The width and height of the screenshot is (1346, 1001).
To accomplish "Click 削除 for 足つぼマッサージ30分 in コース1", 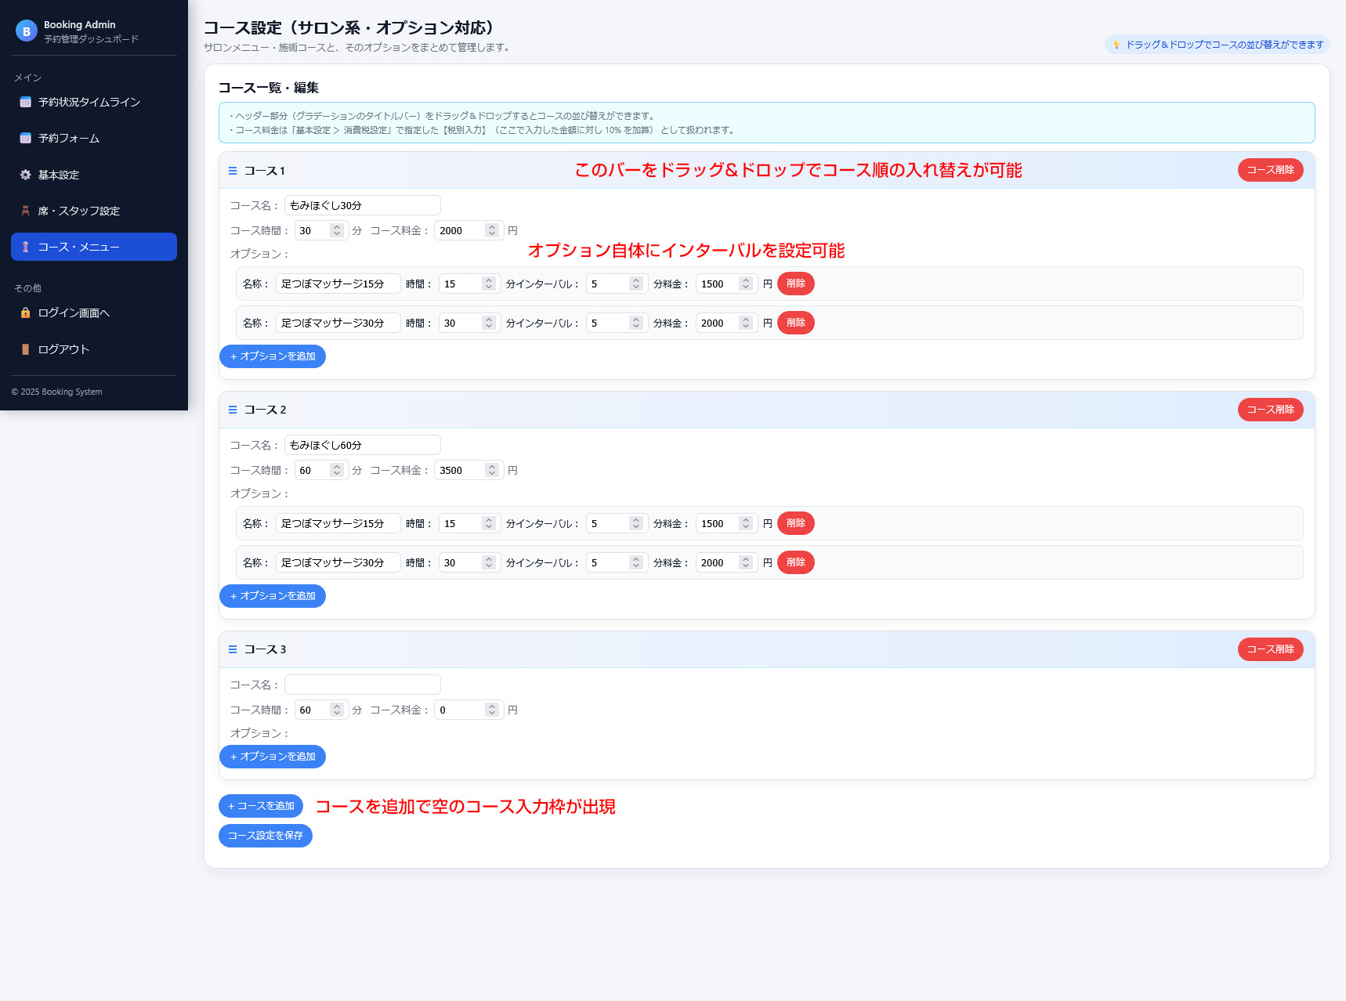I will coord(795,323).
